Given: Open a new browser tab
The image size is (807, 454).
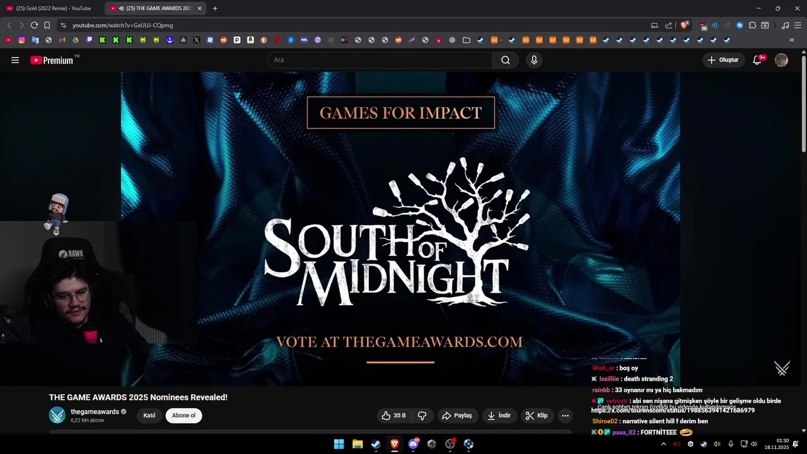Looking at the screenshot, I should pos(215,8).
